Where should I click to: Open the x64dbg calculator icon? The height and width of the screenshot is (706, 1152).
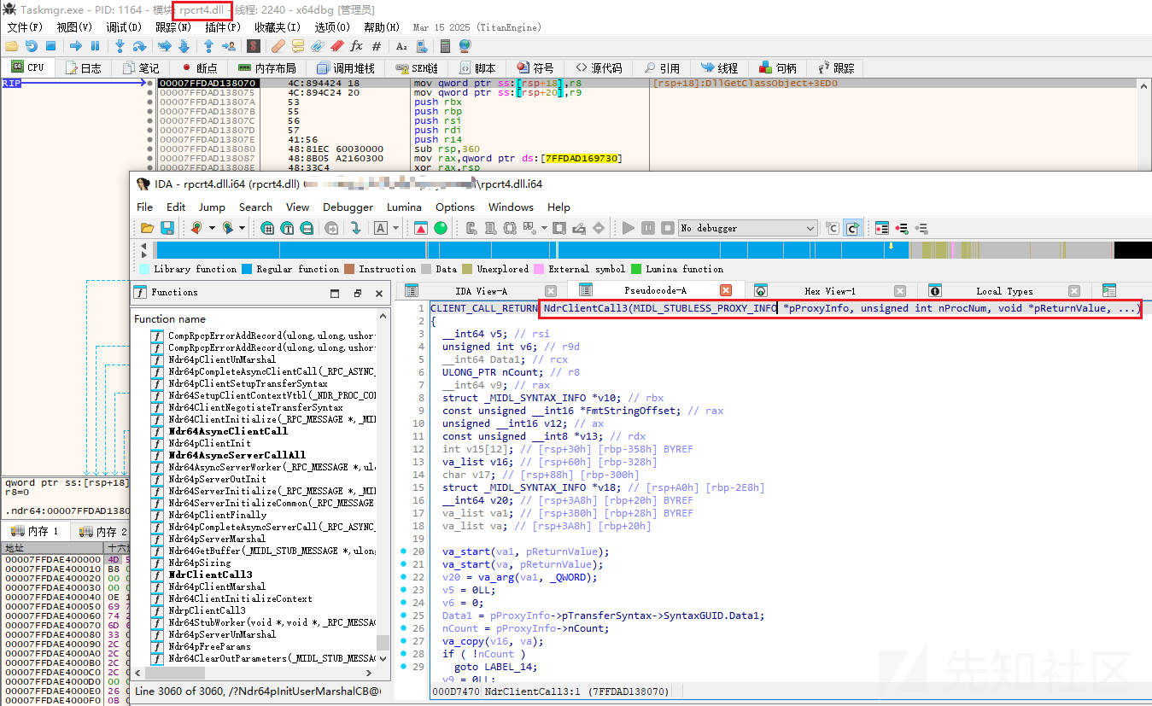pos(445,46)
